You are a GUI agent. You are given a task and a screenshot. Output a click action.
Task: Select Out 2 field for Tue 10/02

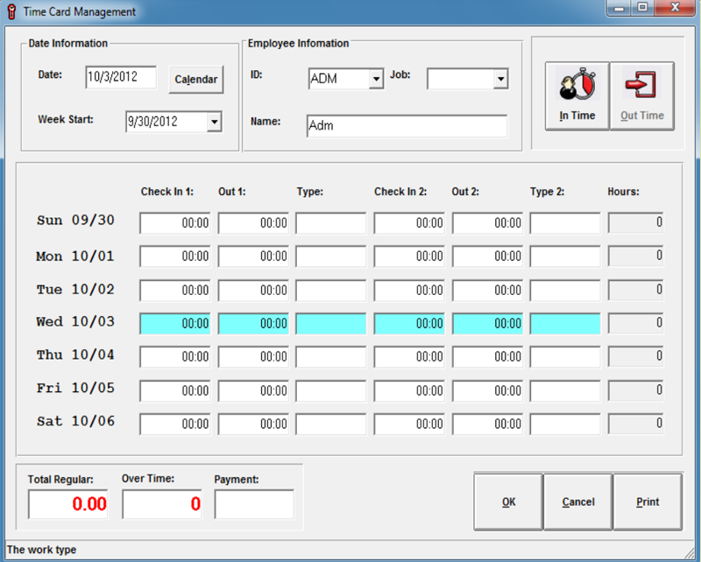[x=487, y=291]
